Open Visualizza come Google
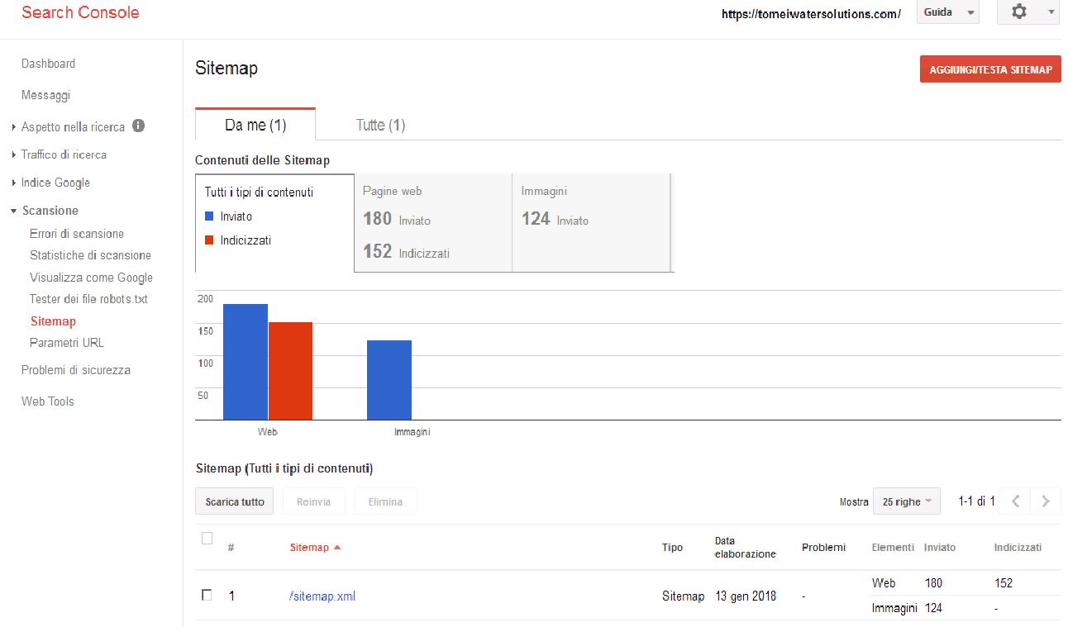This screenshot has height=627, width=1068. [91, 278]
